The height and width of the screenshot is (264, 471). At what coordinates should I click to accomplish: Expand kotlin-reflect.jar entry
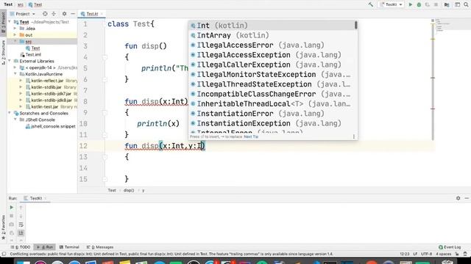[x=21, y=81]
